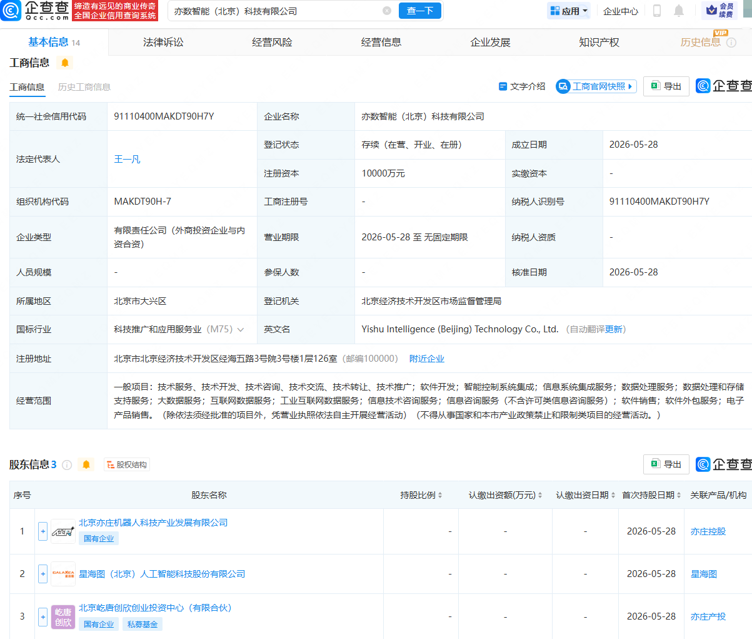This screenshot has width=752, height=639.
Task: Sort by 认缴出资额(万元) column arrows
Action: (540, 495)
